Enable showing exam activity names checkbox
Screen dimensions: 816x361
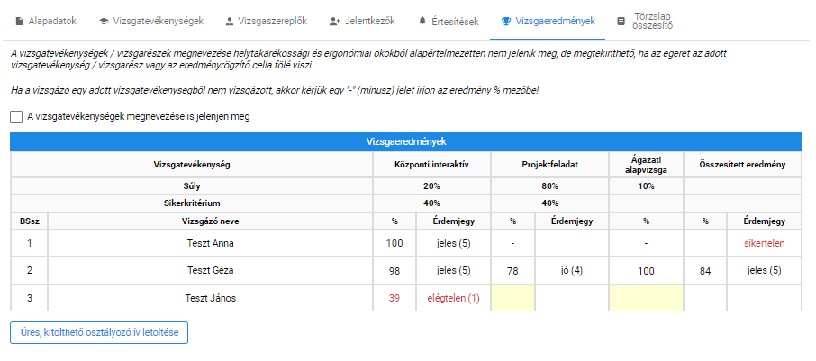point(16,117)
